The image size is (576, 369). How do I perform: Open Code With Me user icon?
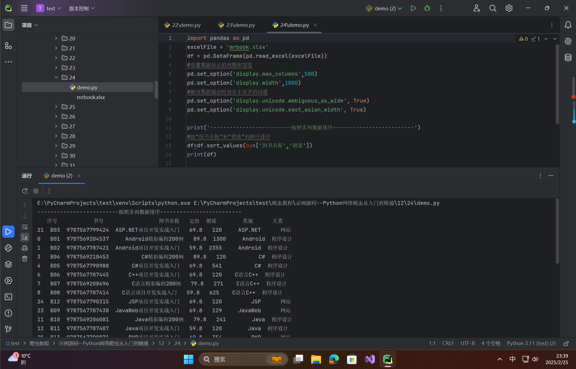(x=477, y=8)
